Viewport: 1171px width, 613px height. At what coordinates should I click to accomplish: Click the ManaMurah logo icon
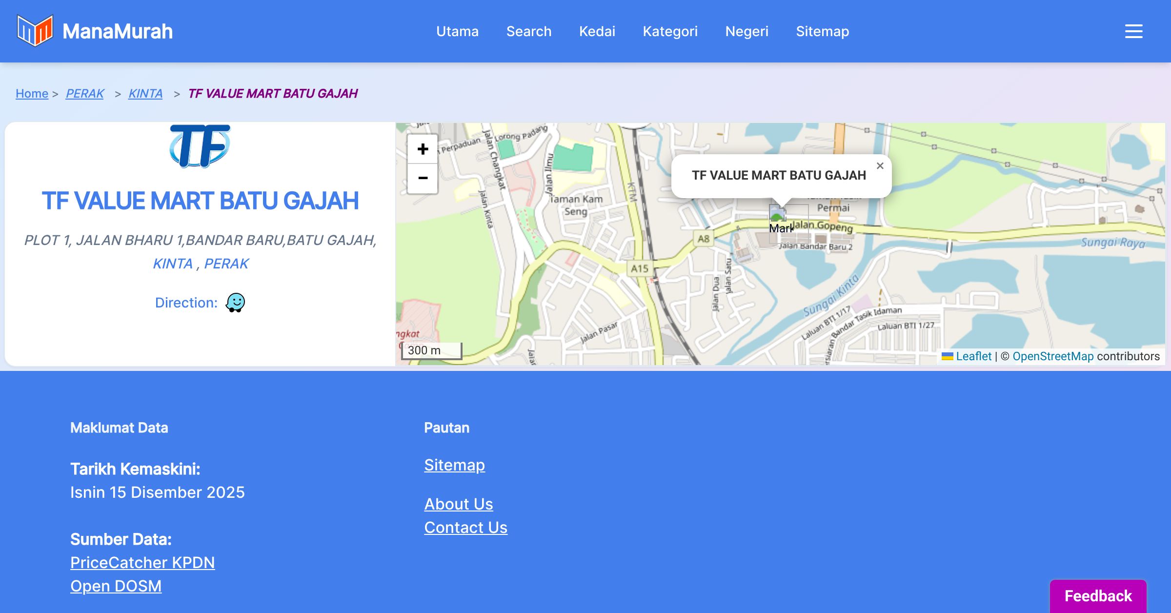(35, 31)
